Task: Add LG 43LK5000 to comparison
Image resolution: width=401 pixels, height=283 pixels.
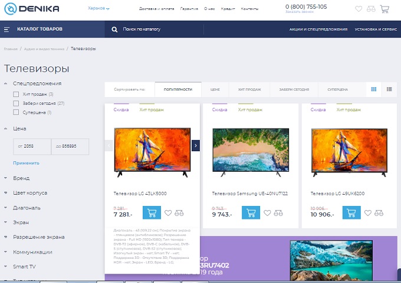Action: pos(179,213)
